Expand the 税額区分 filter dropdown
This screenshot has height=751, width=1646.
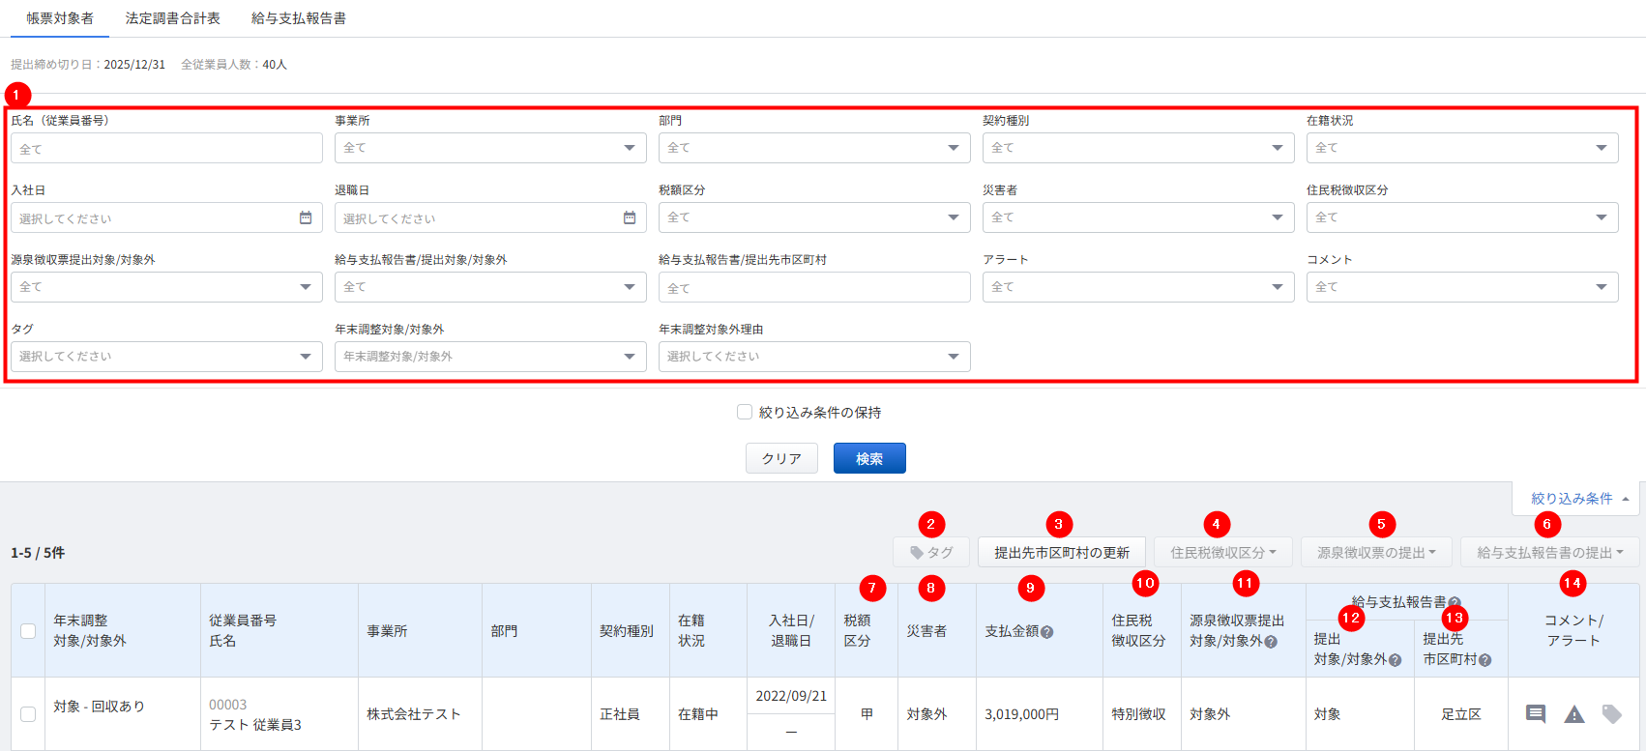point(814,217)
